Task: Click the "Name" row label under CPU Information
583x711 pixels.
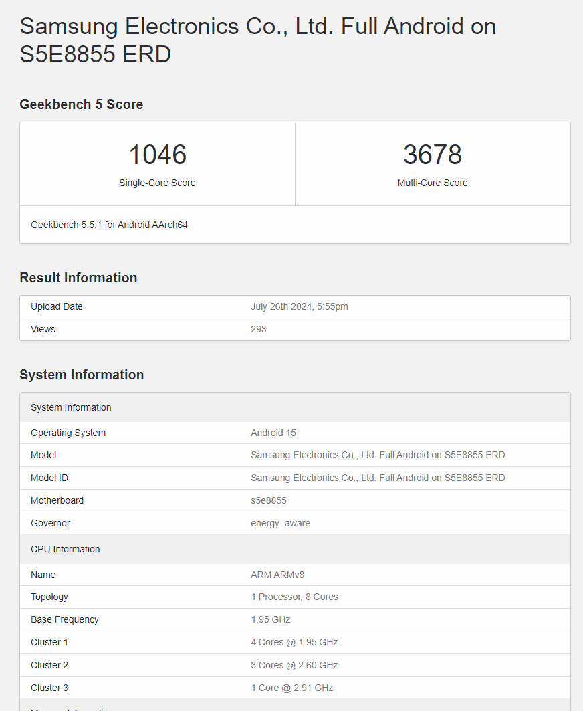Action: click(43, 575)
